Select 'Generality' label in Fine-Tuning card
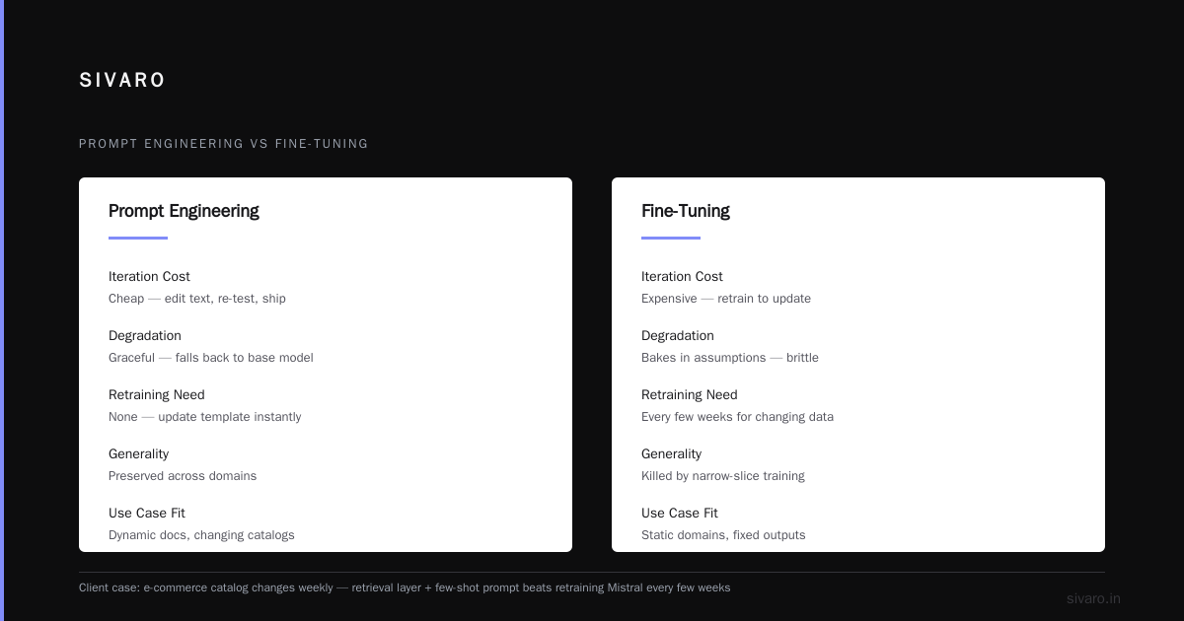Viewport: 1184px width, 621px height. click(x=671, y=454)
